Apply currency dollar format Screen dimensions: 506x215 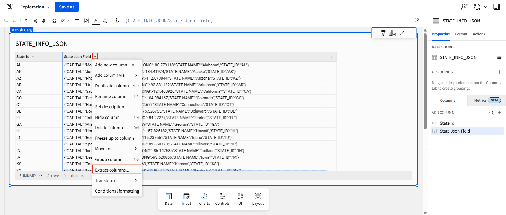point(26,21)
